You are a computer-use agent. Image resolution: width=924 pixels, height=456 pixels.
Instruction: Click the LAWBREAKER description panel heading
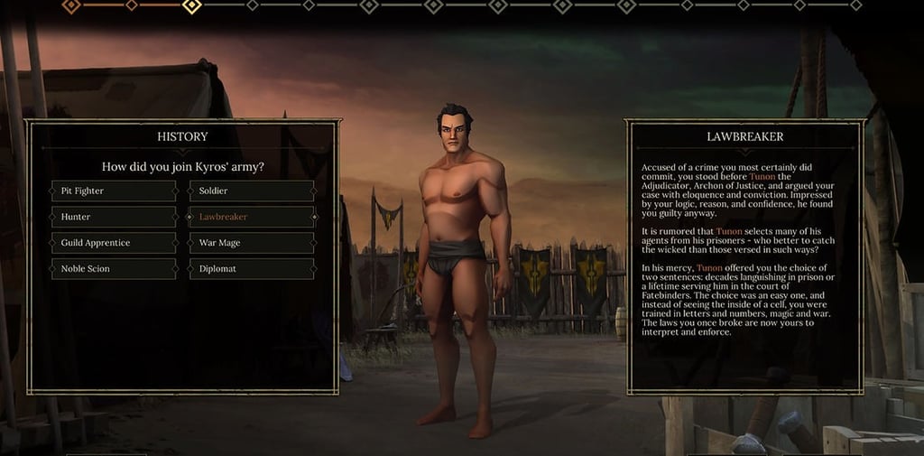coord(744,136)
